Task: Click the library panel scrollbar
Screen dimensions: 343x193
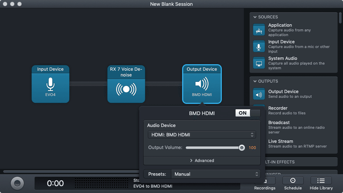Action: (340, 18)
